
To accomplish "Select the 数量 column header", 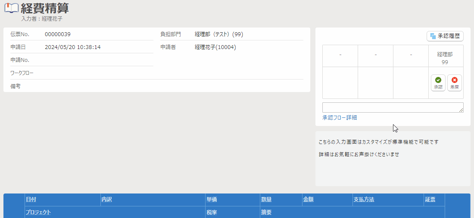I will 266,200.
